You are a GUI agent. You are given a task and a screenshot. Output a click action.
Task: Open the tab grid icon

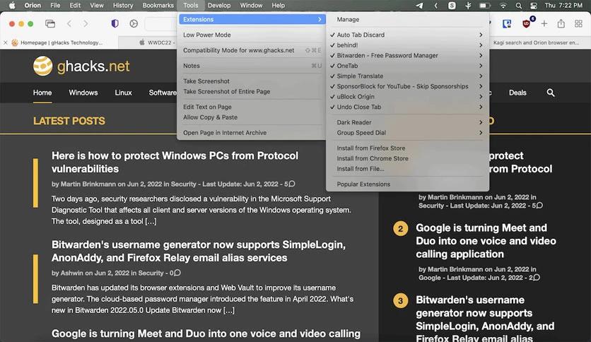point(578,24)
